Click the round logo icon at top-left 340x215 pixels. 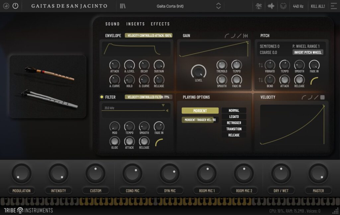[x=6, y=6]
